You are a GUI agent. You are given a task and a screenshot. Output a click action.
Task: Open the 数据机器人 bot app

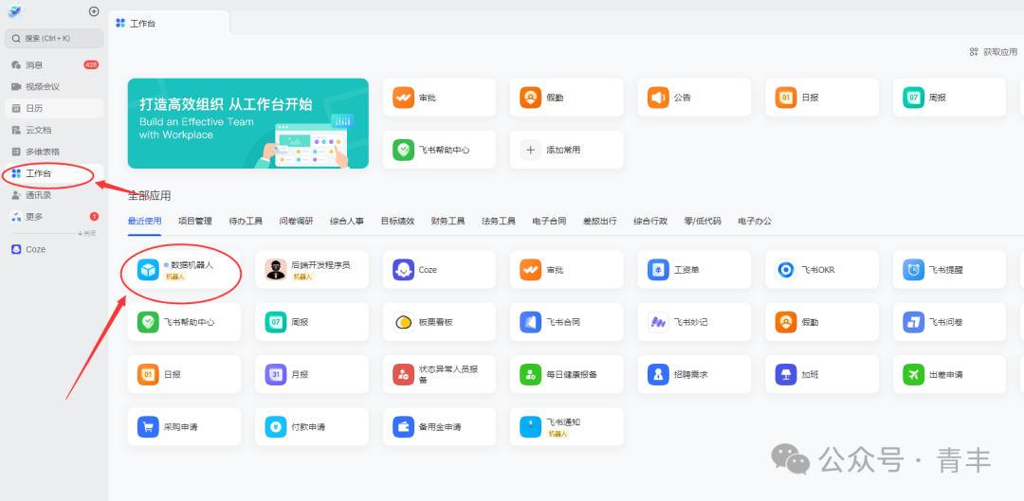184,269
